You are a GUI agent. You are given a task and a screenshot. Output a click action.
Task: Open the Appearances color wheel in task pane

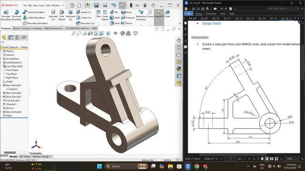click(179, 69)
